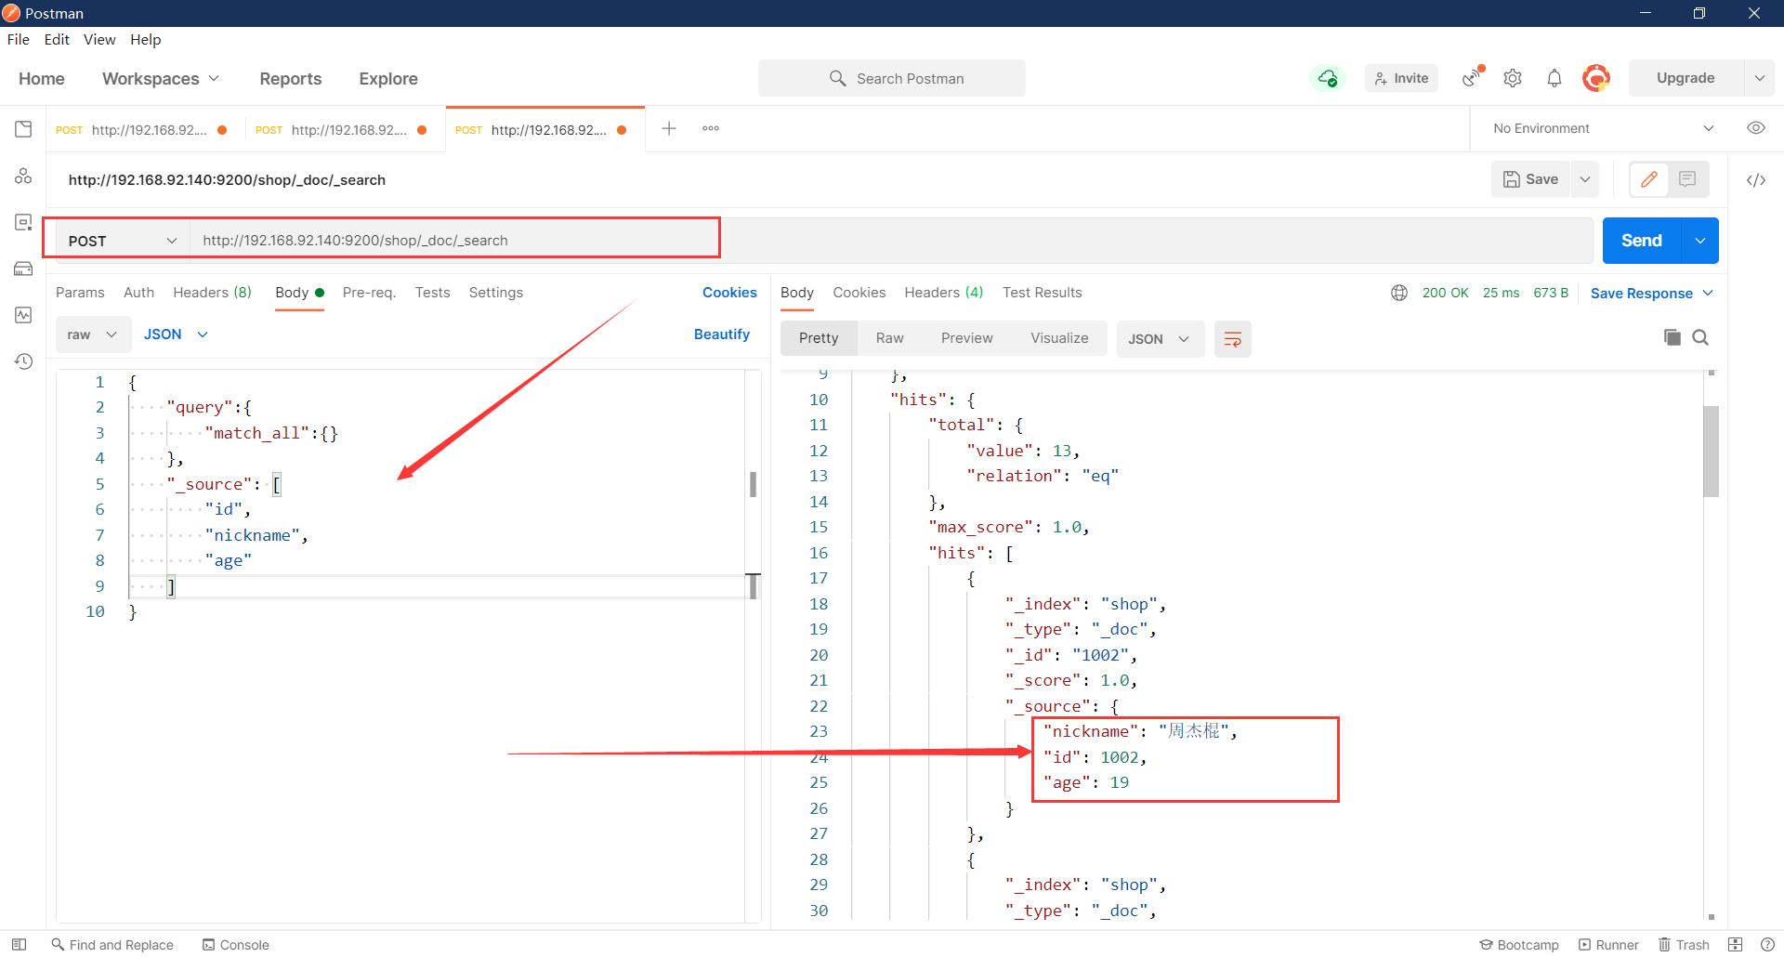Image resolution: width=1784 pixels, height=957 pixels.
Task: Select the Raw response view
Action: 889,338
